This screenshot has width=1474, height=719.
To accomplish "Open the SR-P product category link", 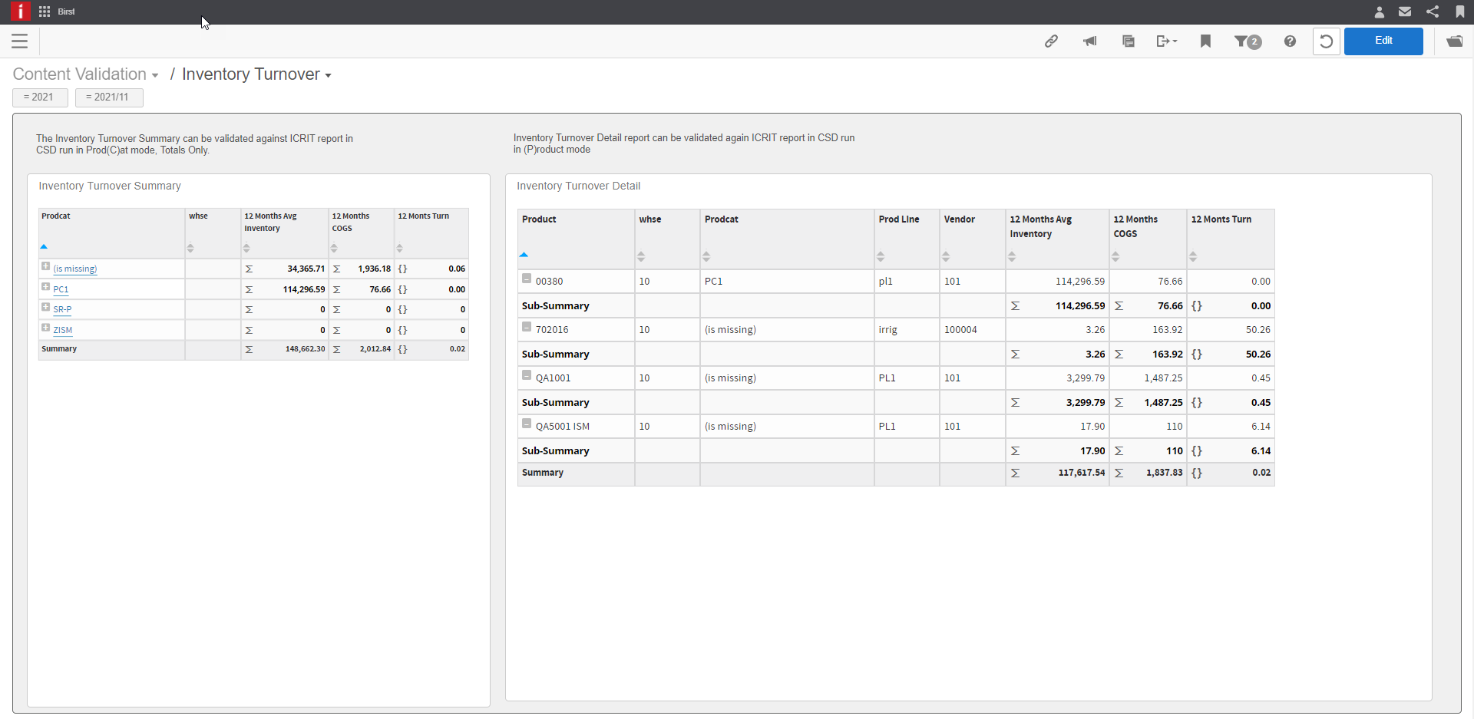I will [x=63, y=309].
